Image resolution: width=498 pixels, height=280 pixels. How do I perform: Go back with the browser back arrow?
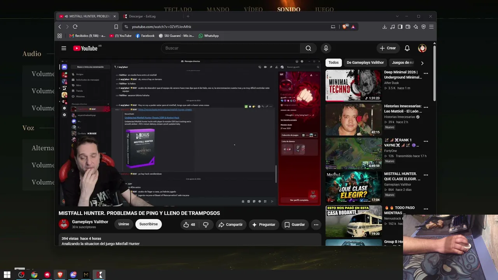coord(60,27)
